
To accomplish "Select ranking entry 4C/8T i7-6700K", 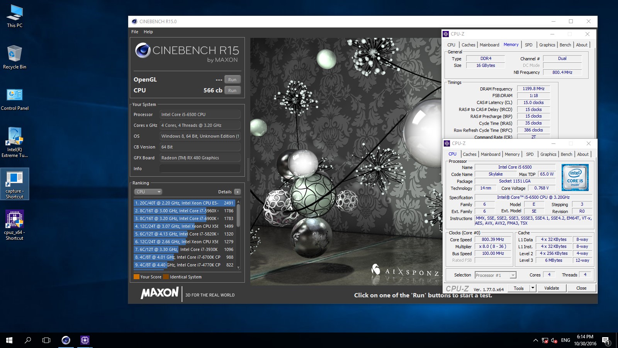I will point(184,257).
